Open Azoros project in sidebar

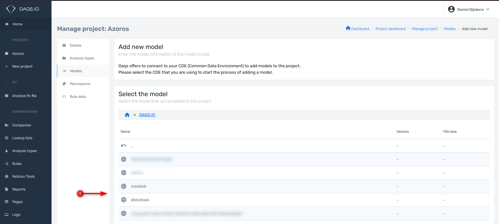tap(26, 54)
